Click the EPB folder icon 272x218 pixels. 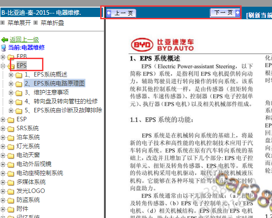(11, 57)
